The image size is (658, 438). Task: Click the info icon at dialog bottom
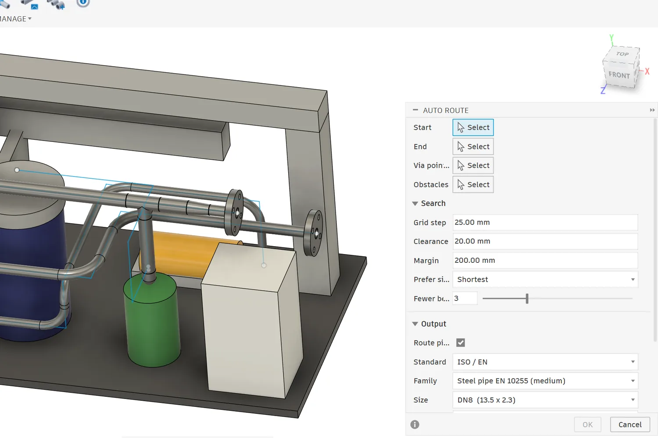point(415,424)
